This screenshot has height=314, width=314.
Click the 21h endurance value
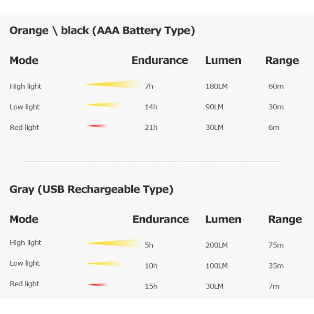[151, 128]
